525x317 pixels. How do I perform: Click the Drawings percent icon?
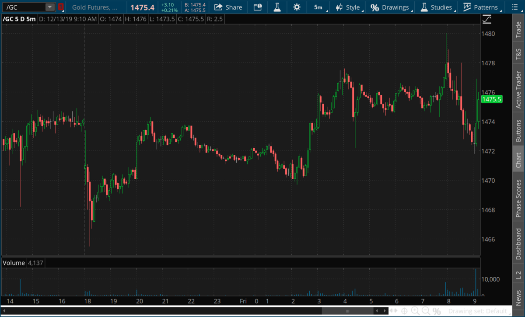point(374,7)
